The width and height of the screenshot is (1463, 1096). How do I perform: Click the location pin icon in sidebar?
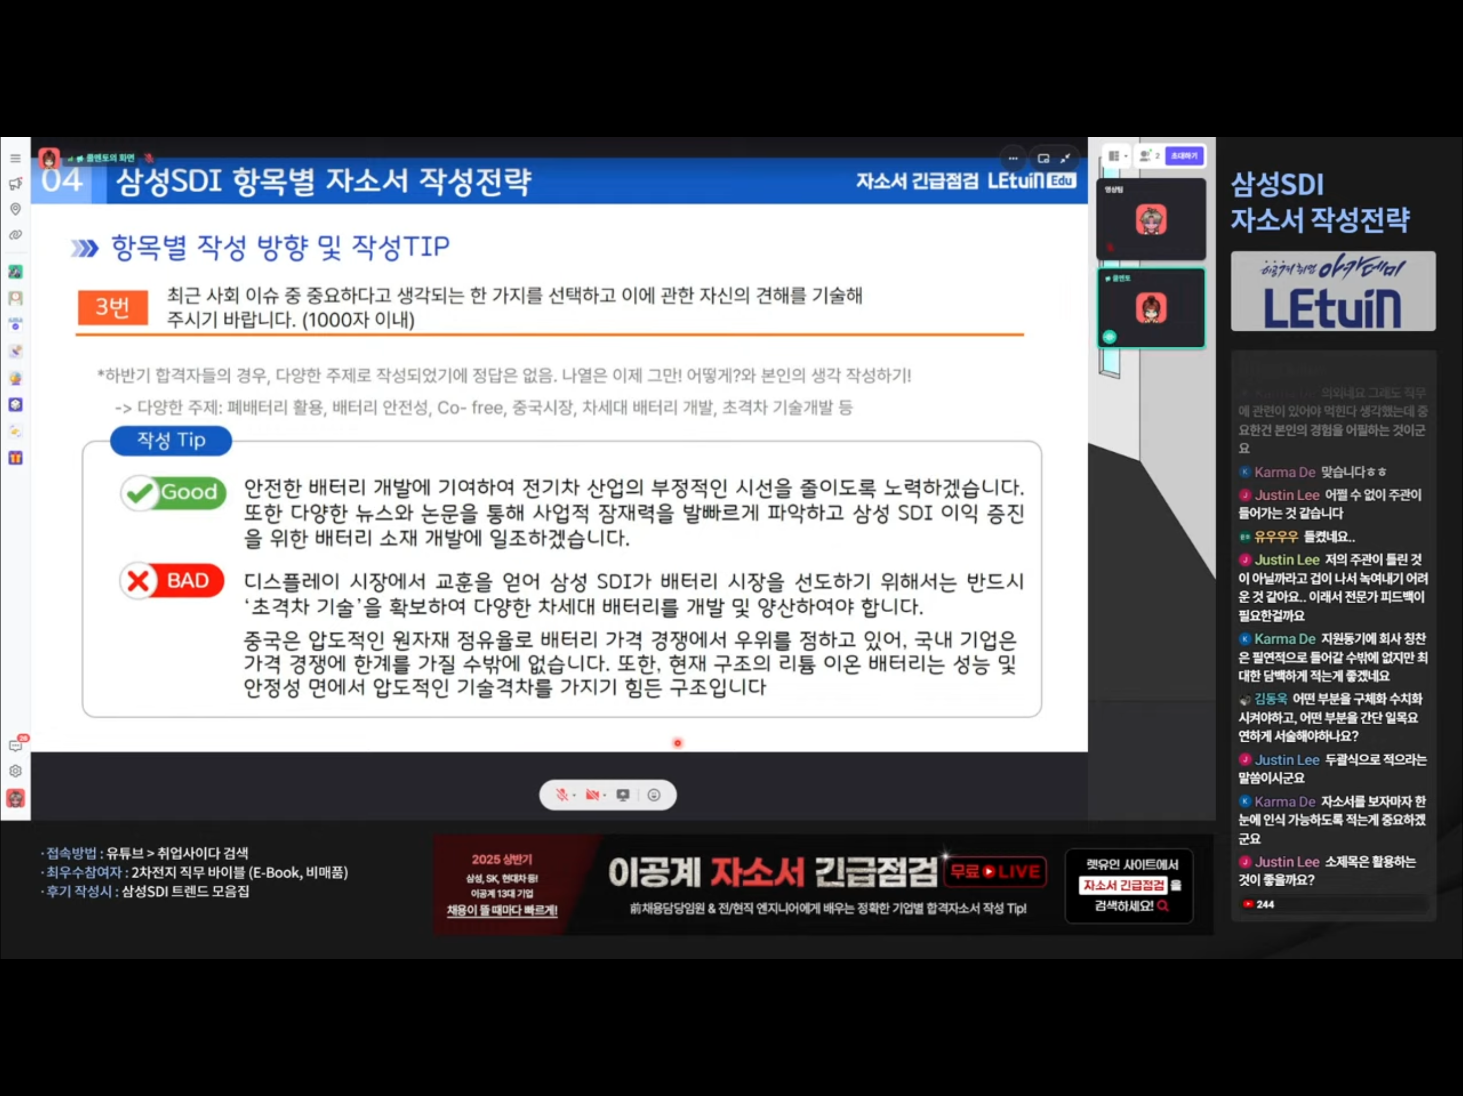[15, 209]
